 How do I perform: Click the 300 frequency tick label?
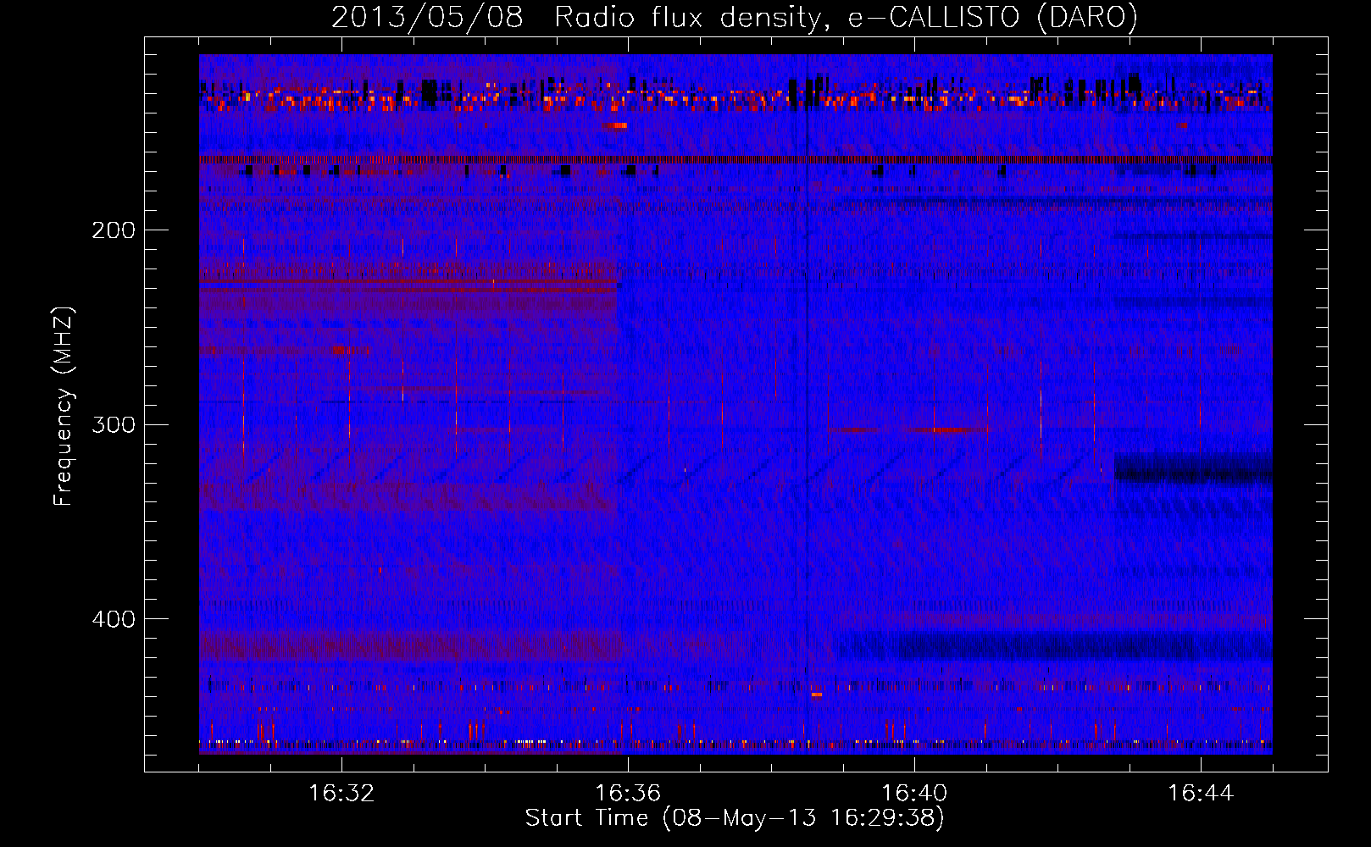coord(114,424)
